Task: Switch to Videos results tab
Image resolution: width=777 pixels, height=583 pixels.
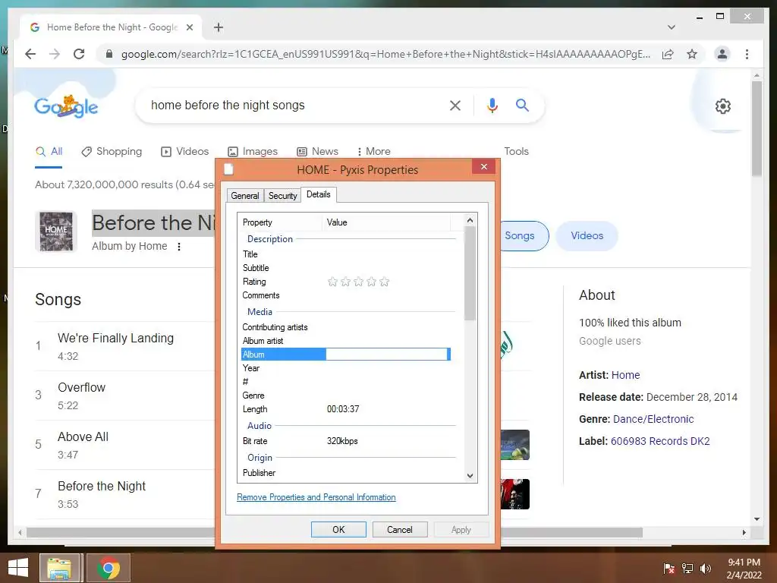Action: (185, 151)
